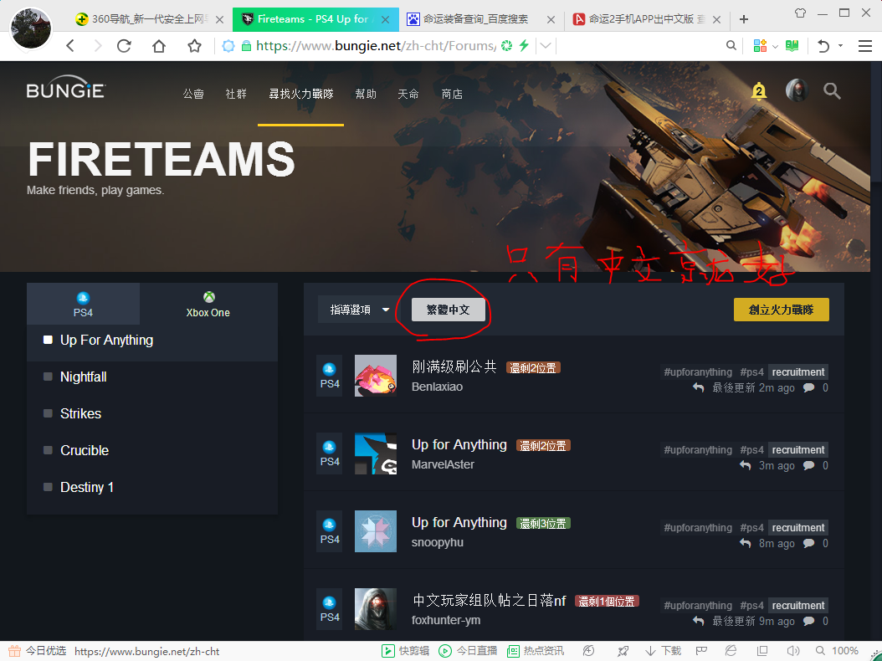The width and height of the screenshot is (882, 661).
Task: Open 快剪辑 in the status bar
Action: click(x=406, y=651)
